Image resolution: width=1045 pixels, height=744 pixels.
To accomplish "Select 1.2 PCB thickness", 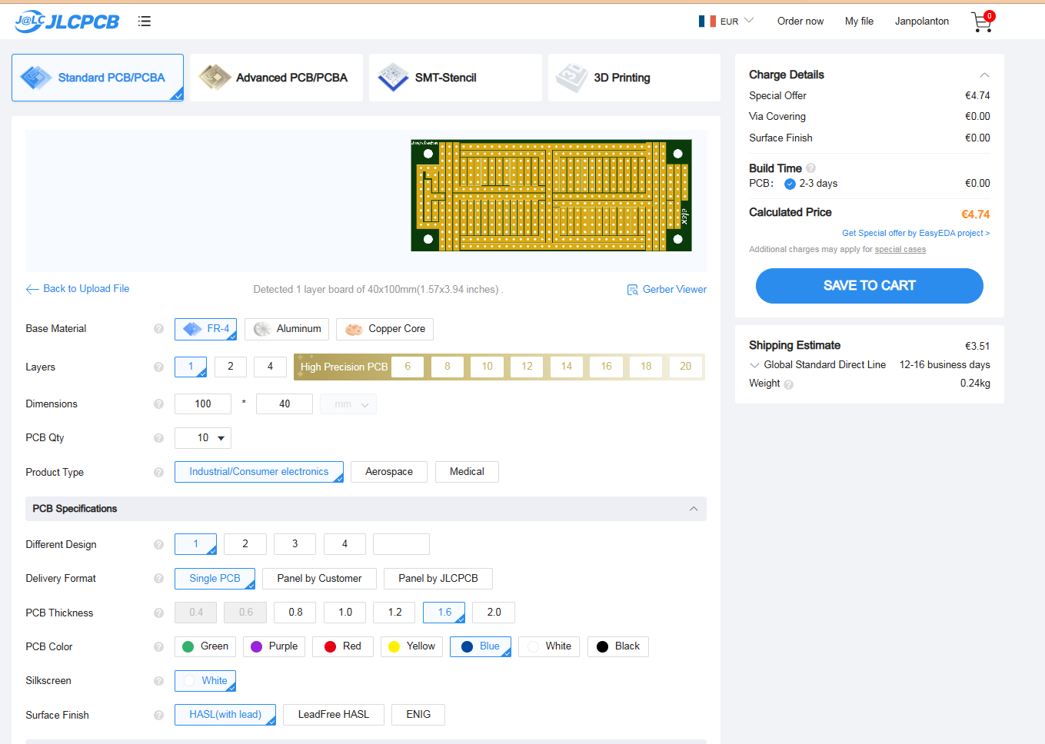I will [x=394, y=613].
